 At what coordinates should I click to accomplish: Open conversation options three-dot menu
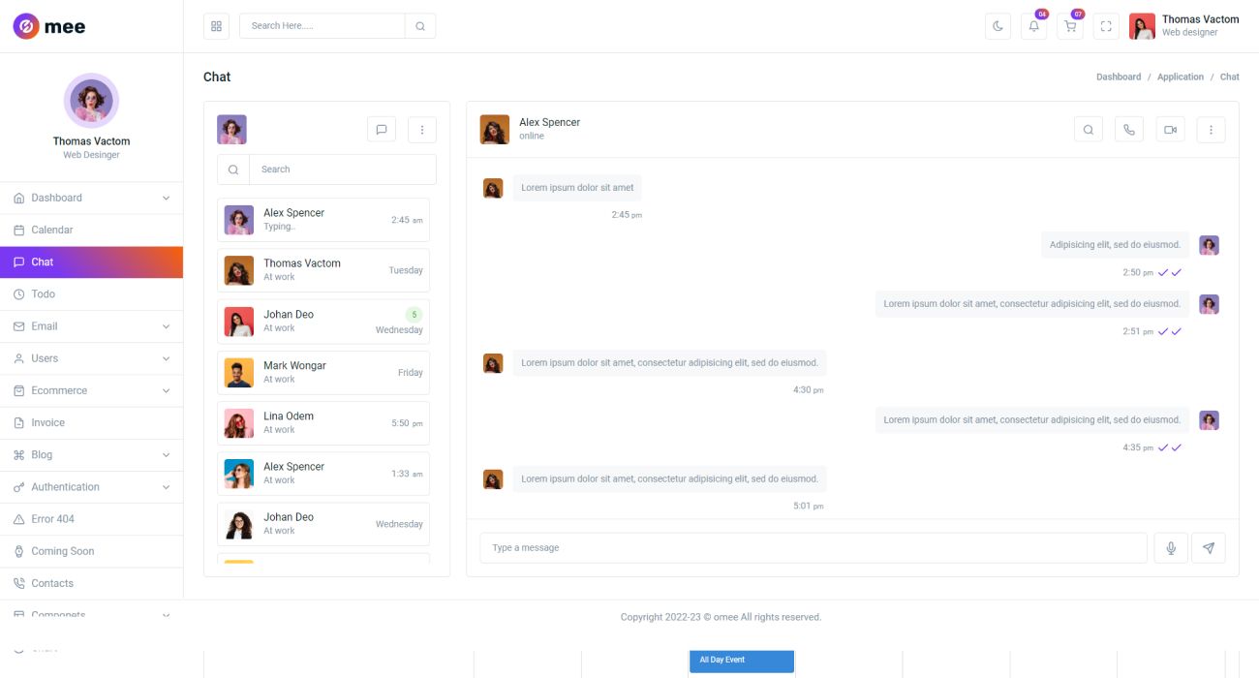pyautogui.click(x=1211, y=130)
